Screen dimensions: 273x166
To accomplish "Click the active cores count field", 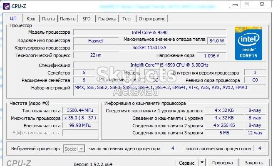I will pyautogui.click(x=173, y=148).
